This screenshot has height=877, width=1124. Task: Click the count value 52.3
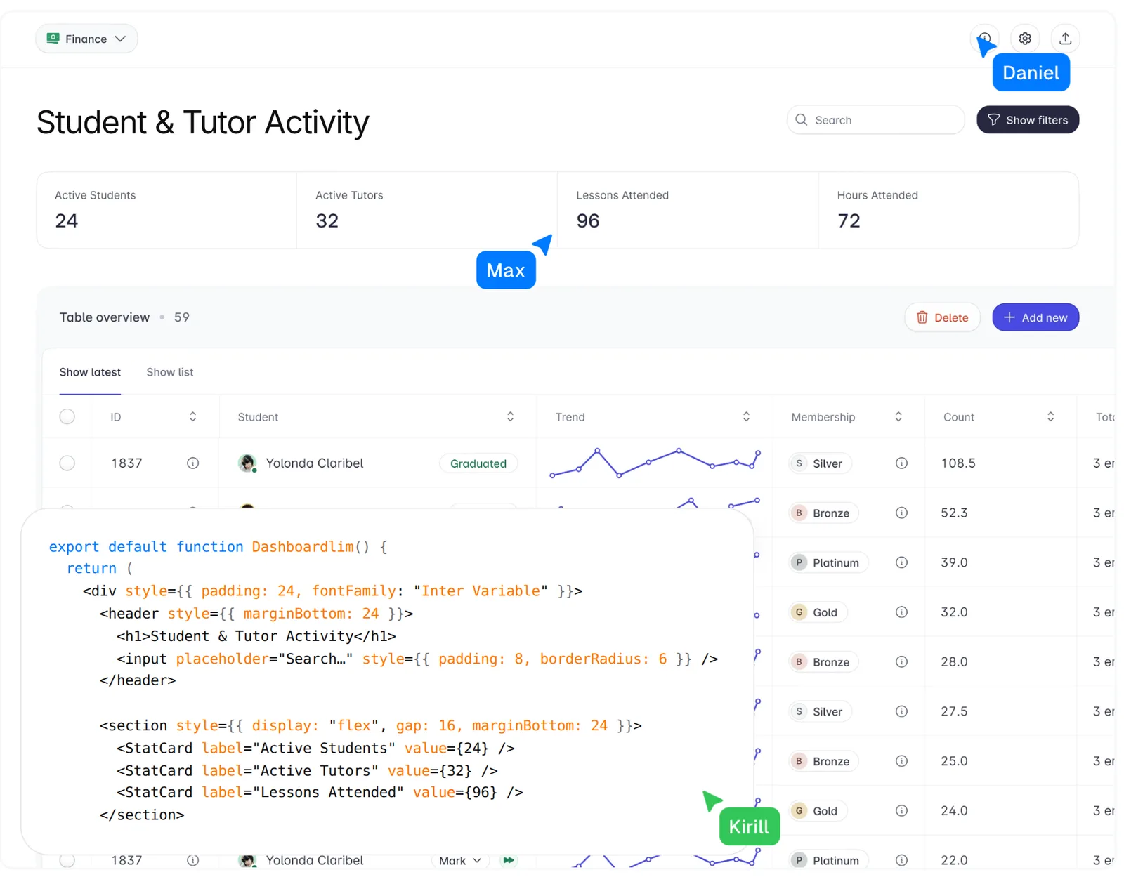[954, 513]
